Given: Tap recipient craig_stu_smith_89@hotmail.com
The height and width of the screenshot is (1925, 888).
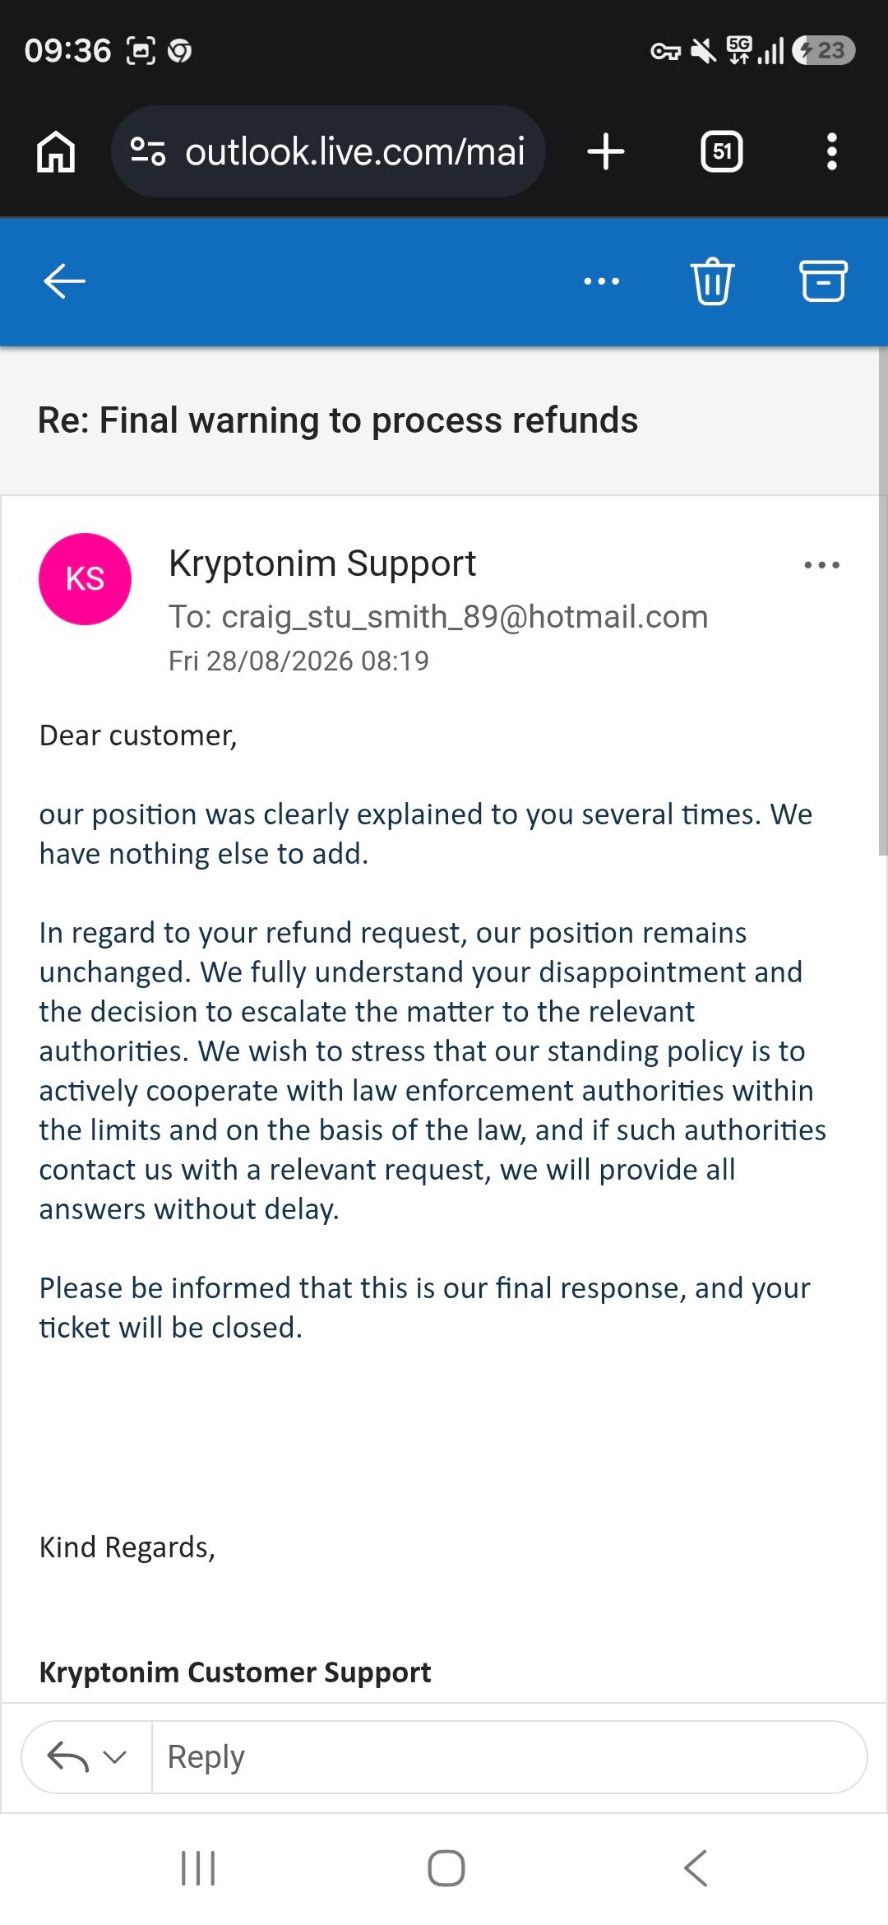Looking at the screenshot, I should (x=465, y=617).
